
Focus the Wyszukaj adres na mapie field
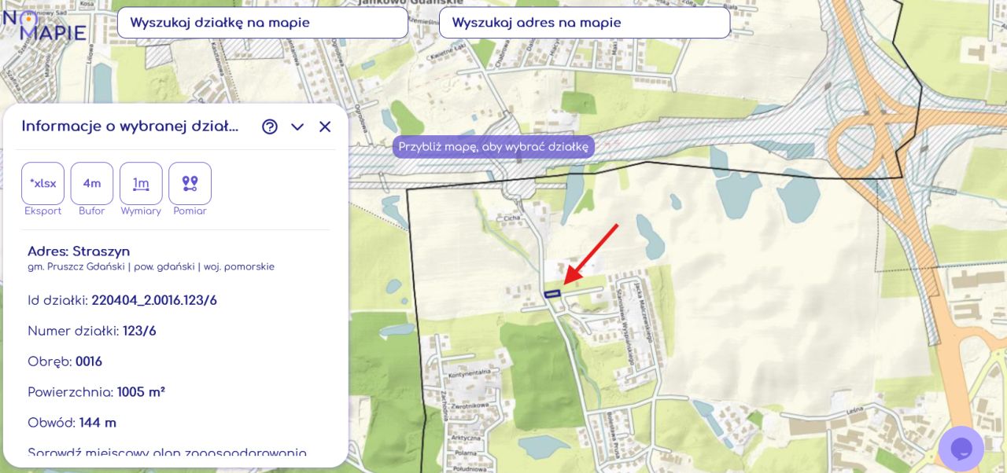(x=585, y=23)
